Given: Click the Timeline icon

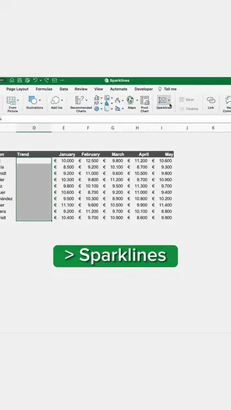Looking at the screenshot, I should (x=182, y=109).
